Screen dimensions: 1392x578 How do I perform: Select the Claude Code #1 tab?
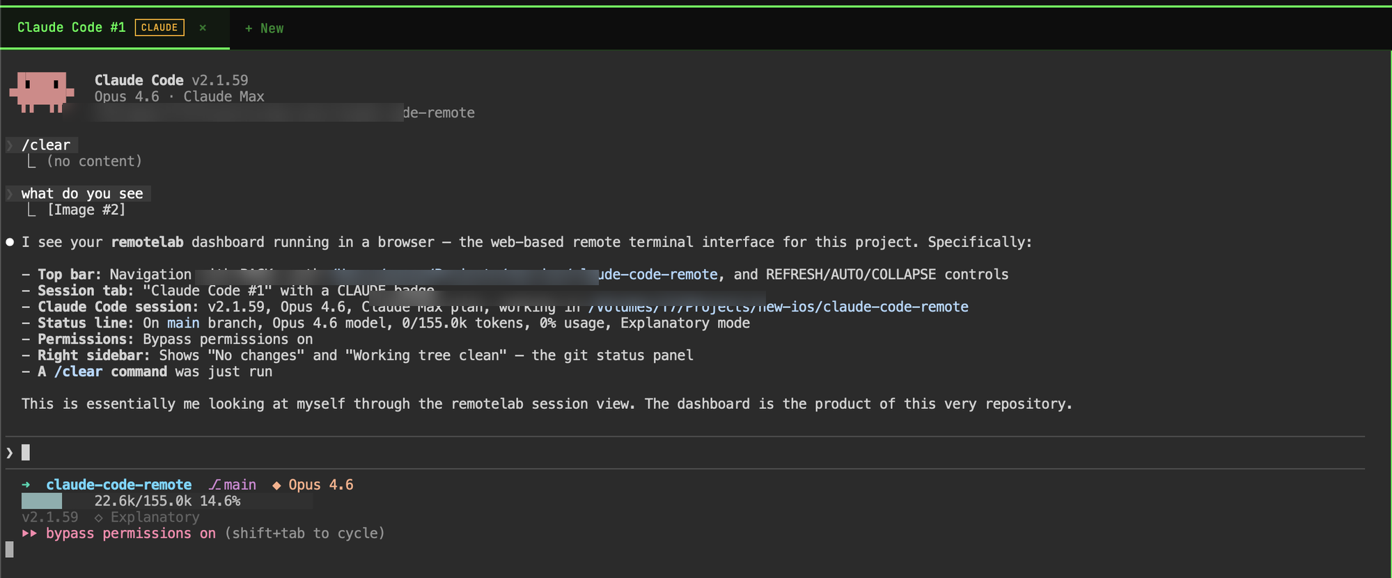coord(114,28)
